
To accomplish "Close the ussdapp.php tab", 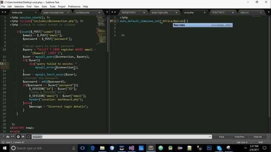I will click(99, 12).
